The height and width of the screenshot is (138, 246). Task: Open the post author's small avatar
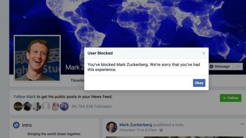(x=111, y=127)
